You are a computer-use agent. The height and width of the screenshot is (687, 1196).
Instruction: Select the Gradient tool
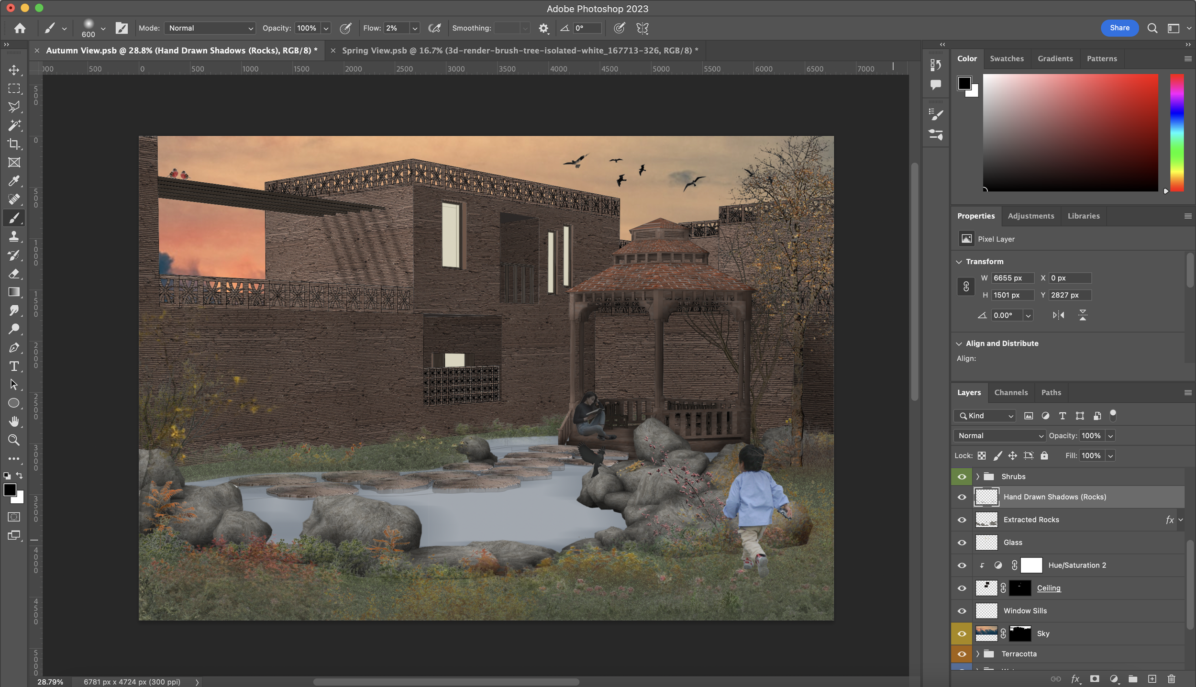(14, 292)
